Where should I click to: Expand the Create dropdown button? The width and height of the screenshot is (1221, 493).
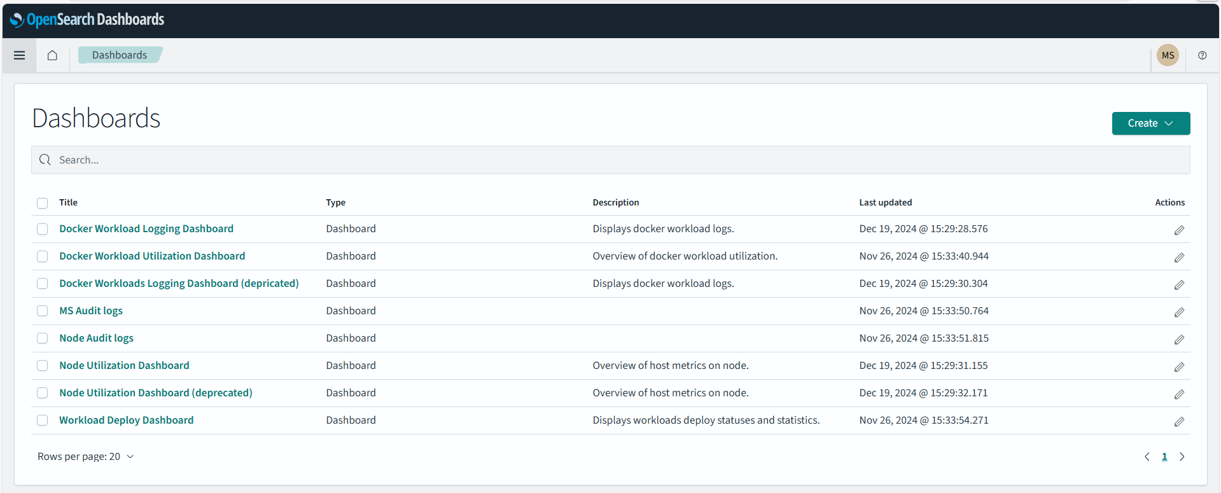(x=1150, y=123)
